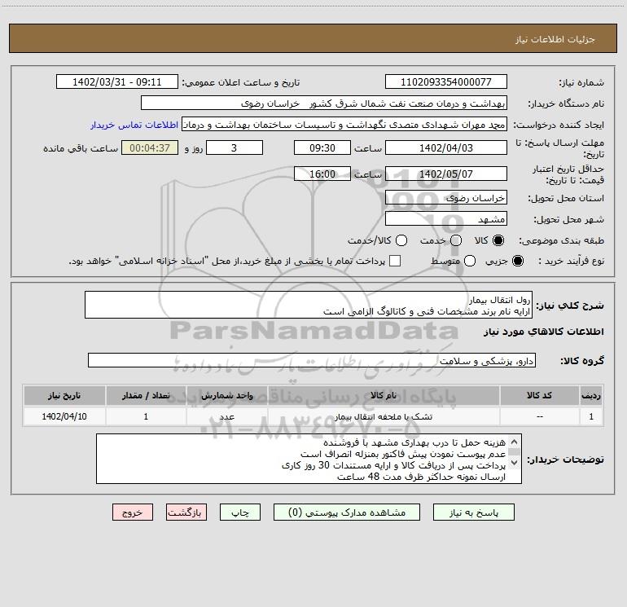
Task: Click the چاپ print button
Action: click(240, 512)
